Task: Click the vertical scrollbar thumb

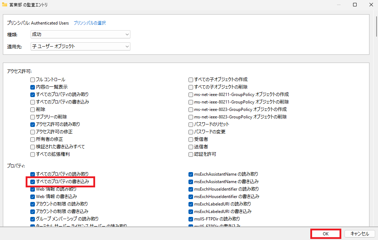Action: [x=377, y=26]
